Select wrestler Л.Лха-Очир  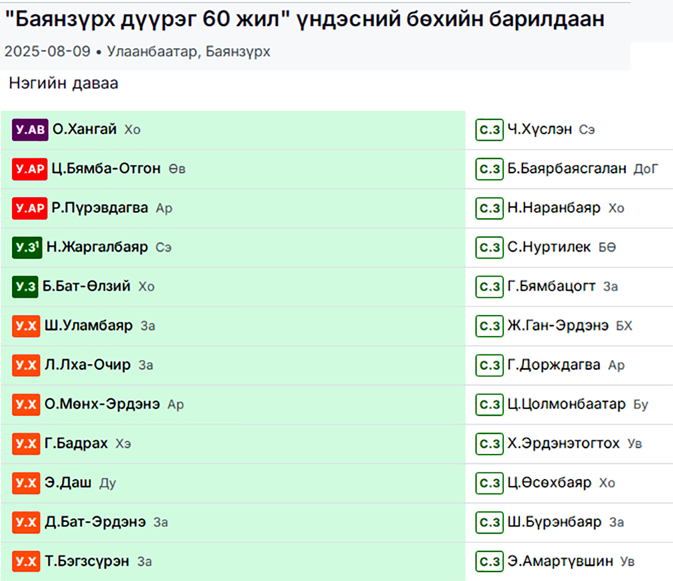[87, 365]
